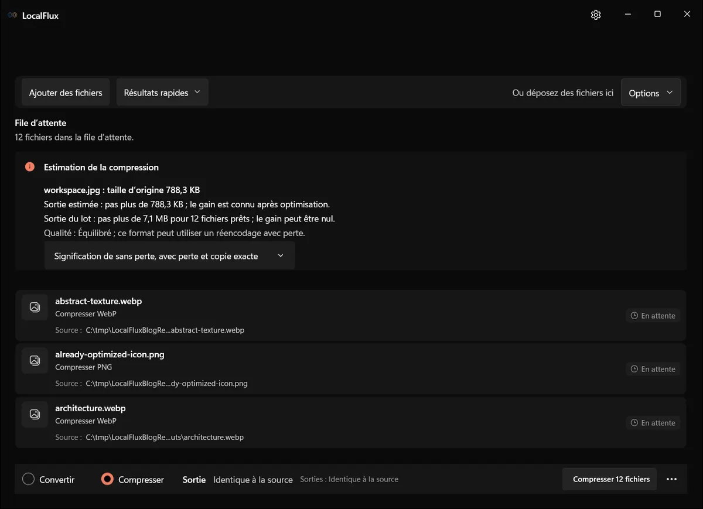Open the Options dropdown
The image size is (703, 509).
pos(651,93)
